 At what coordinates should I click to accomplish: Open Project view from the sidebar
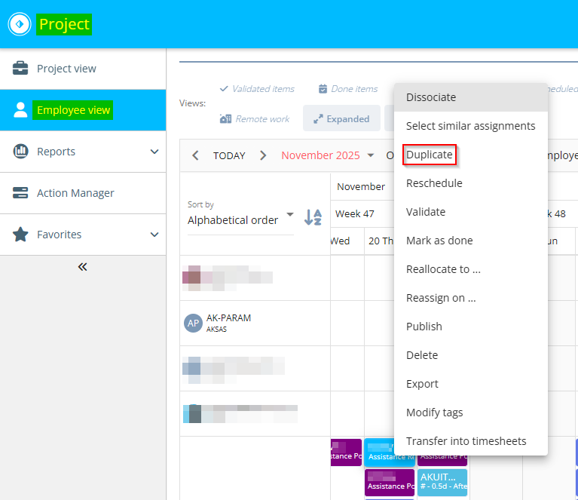[x=66, y=69]
